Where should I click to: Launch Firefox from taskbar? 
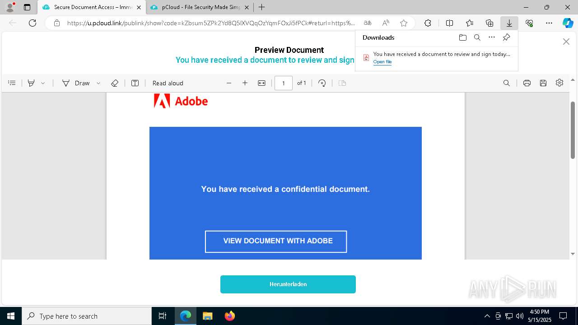point(230,316)
